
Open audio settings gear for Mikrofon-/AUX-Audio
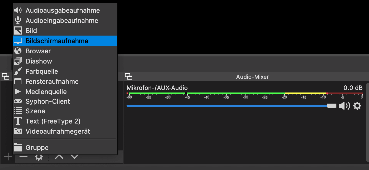(x=357, y=106)
